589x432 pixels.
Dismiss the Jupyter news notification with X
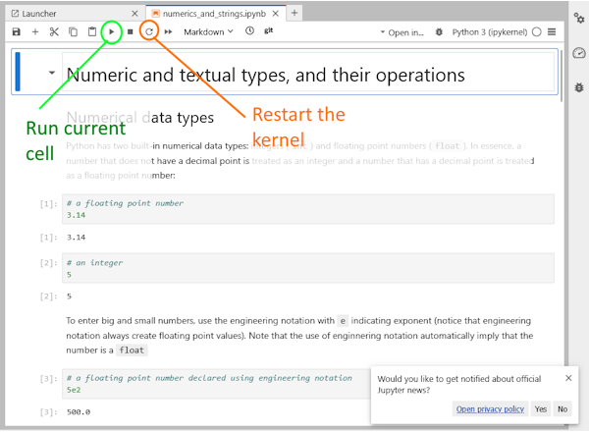568,378
